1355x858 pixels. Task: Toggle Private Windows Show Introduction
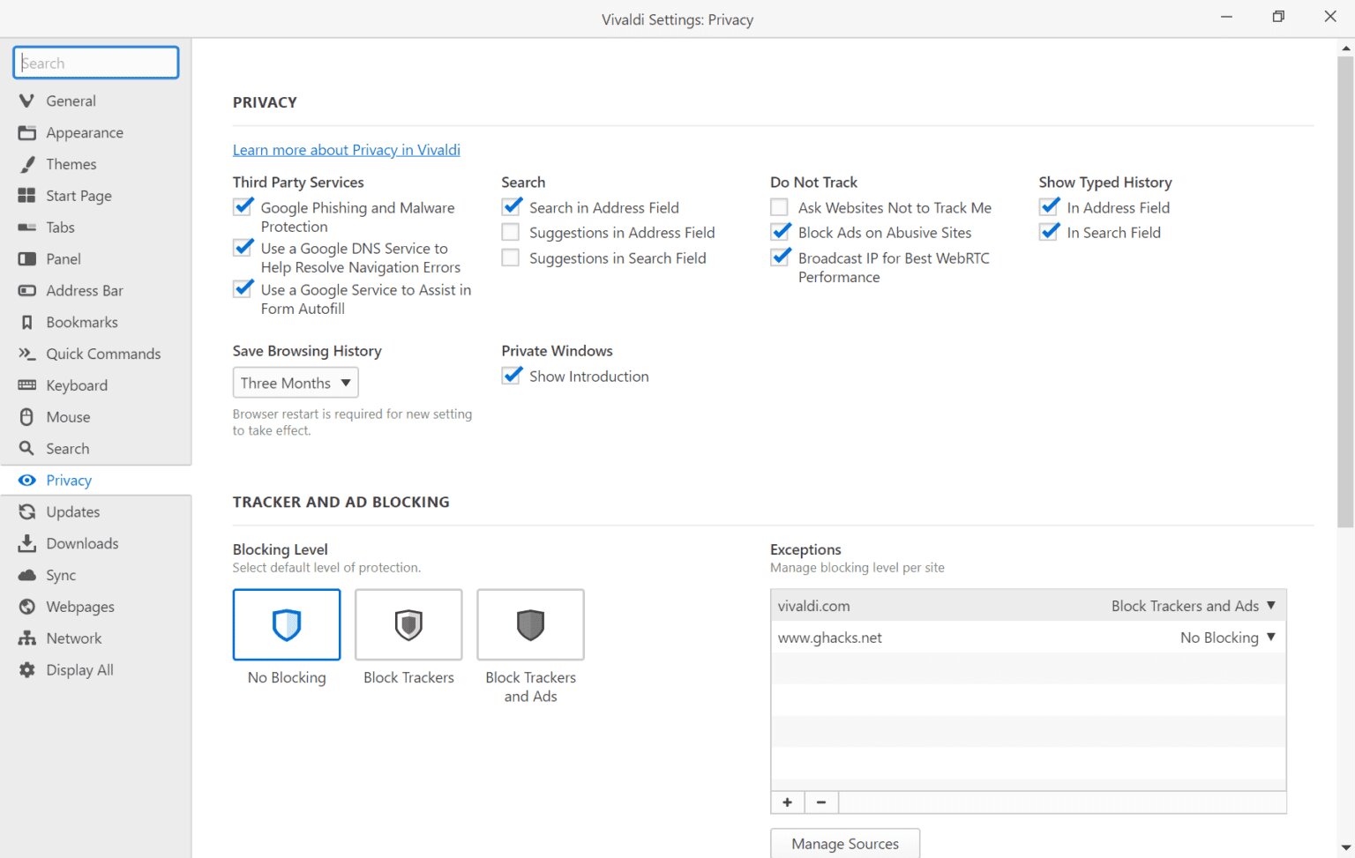pos(512,376)
